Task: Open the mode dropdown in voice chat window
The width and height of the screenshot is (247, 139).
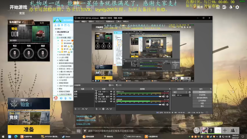Action: [x=58, y=29]
